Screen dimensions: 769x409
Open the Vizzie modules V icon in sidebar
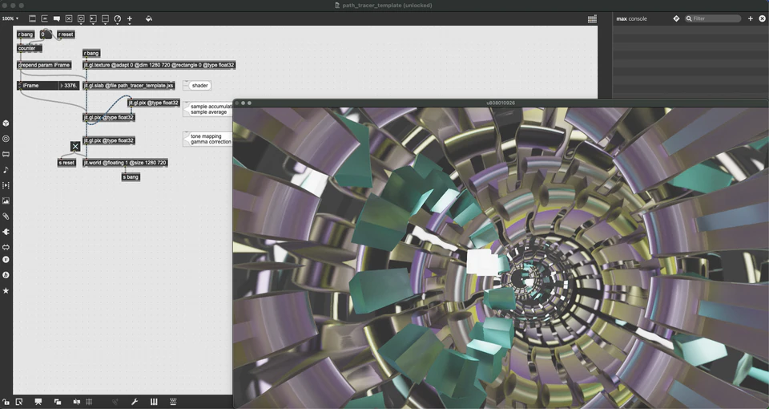(x=6, y=259)
